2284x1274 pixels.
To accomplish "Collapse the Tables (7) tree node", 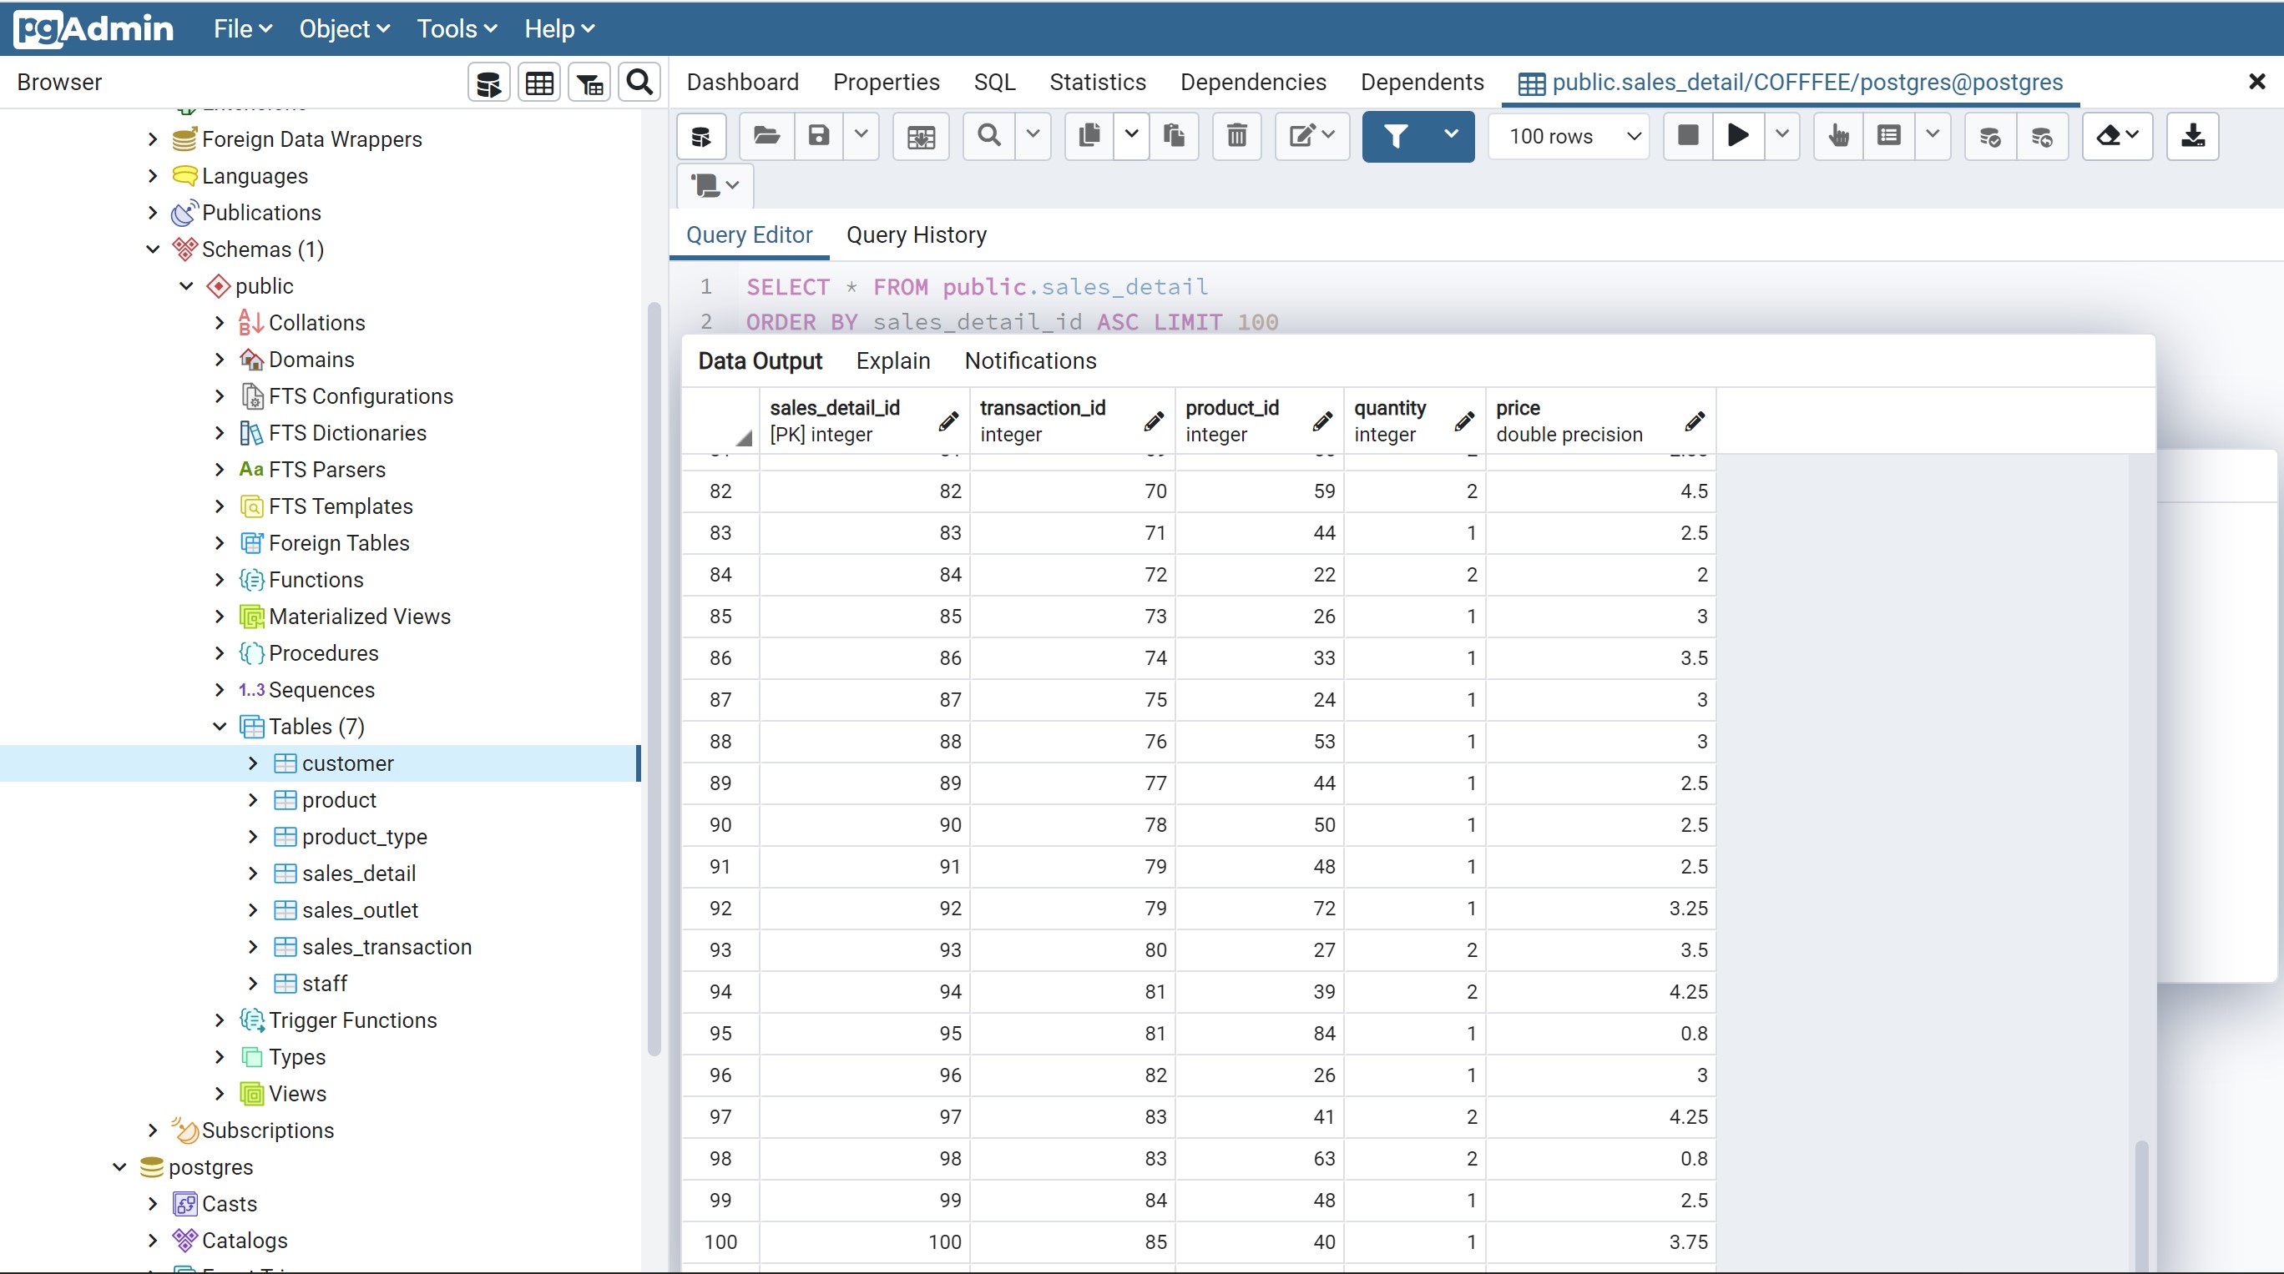I will [219, 727].
